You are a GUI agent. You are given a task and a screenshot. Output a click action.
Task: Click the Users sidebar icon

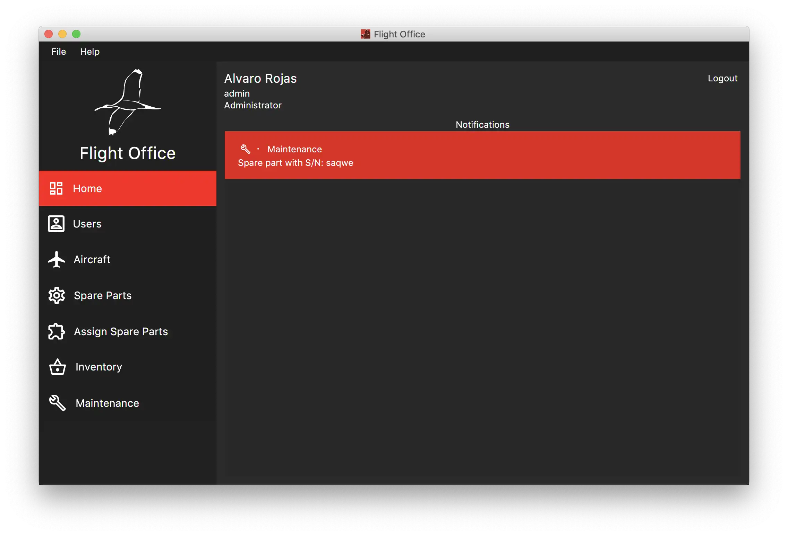(x=56, y=224)
